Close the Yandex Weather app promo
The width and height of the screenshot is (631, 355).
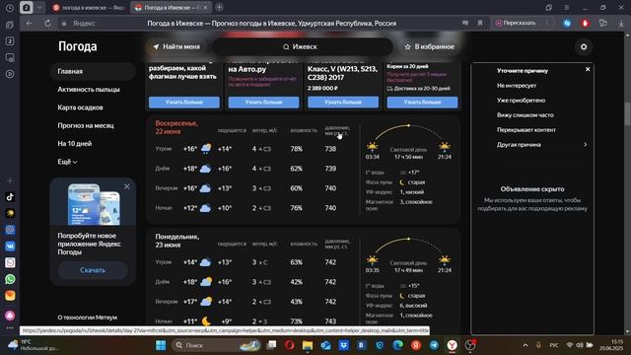coord(127,186)
